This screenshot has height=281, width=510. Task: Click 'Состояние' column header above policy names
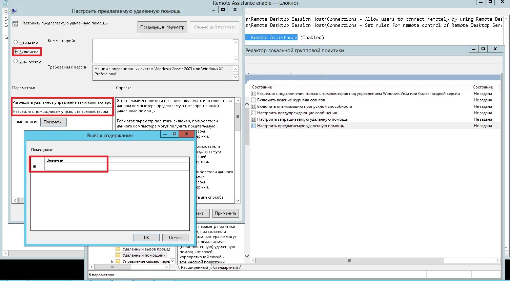click(x=358, y=87)
